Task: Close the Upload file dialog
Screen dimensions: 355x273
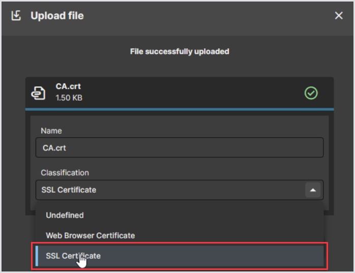Action: pos(339,16)
